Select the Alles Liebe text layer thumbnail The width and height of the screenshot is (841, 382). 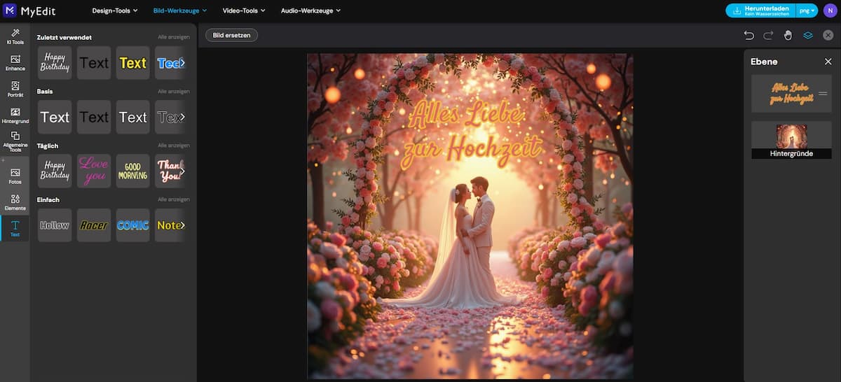coord(792,94)
